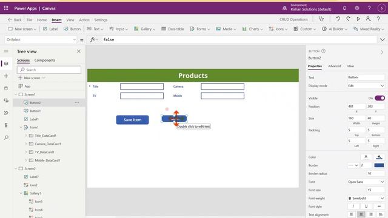Switch to the Advanced properties tab
Screen dimensions: 388x218
tap(334, 66)
